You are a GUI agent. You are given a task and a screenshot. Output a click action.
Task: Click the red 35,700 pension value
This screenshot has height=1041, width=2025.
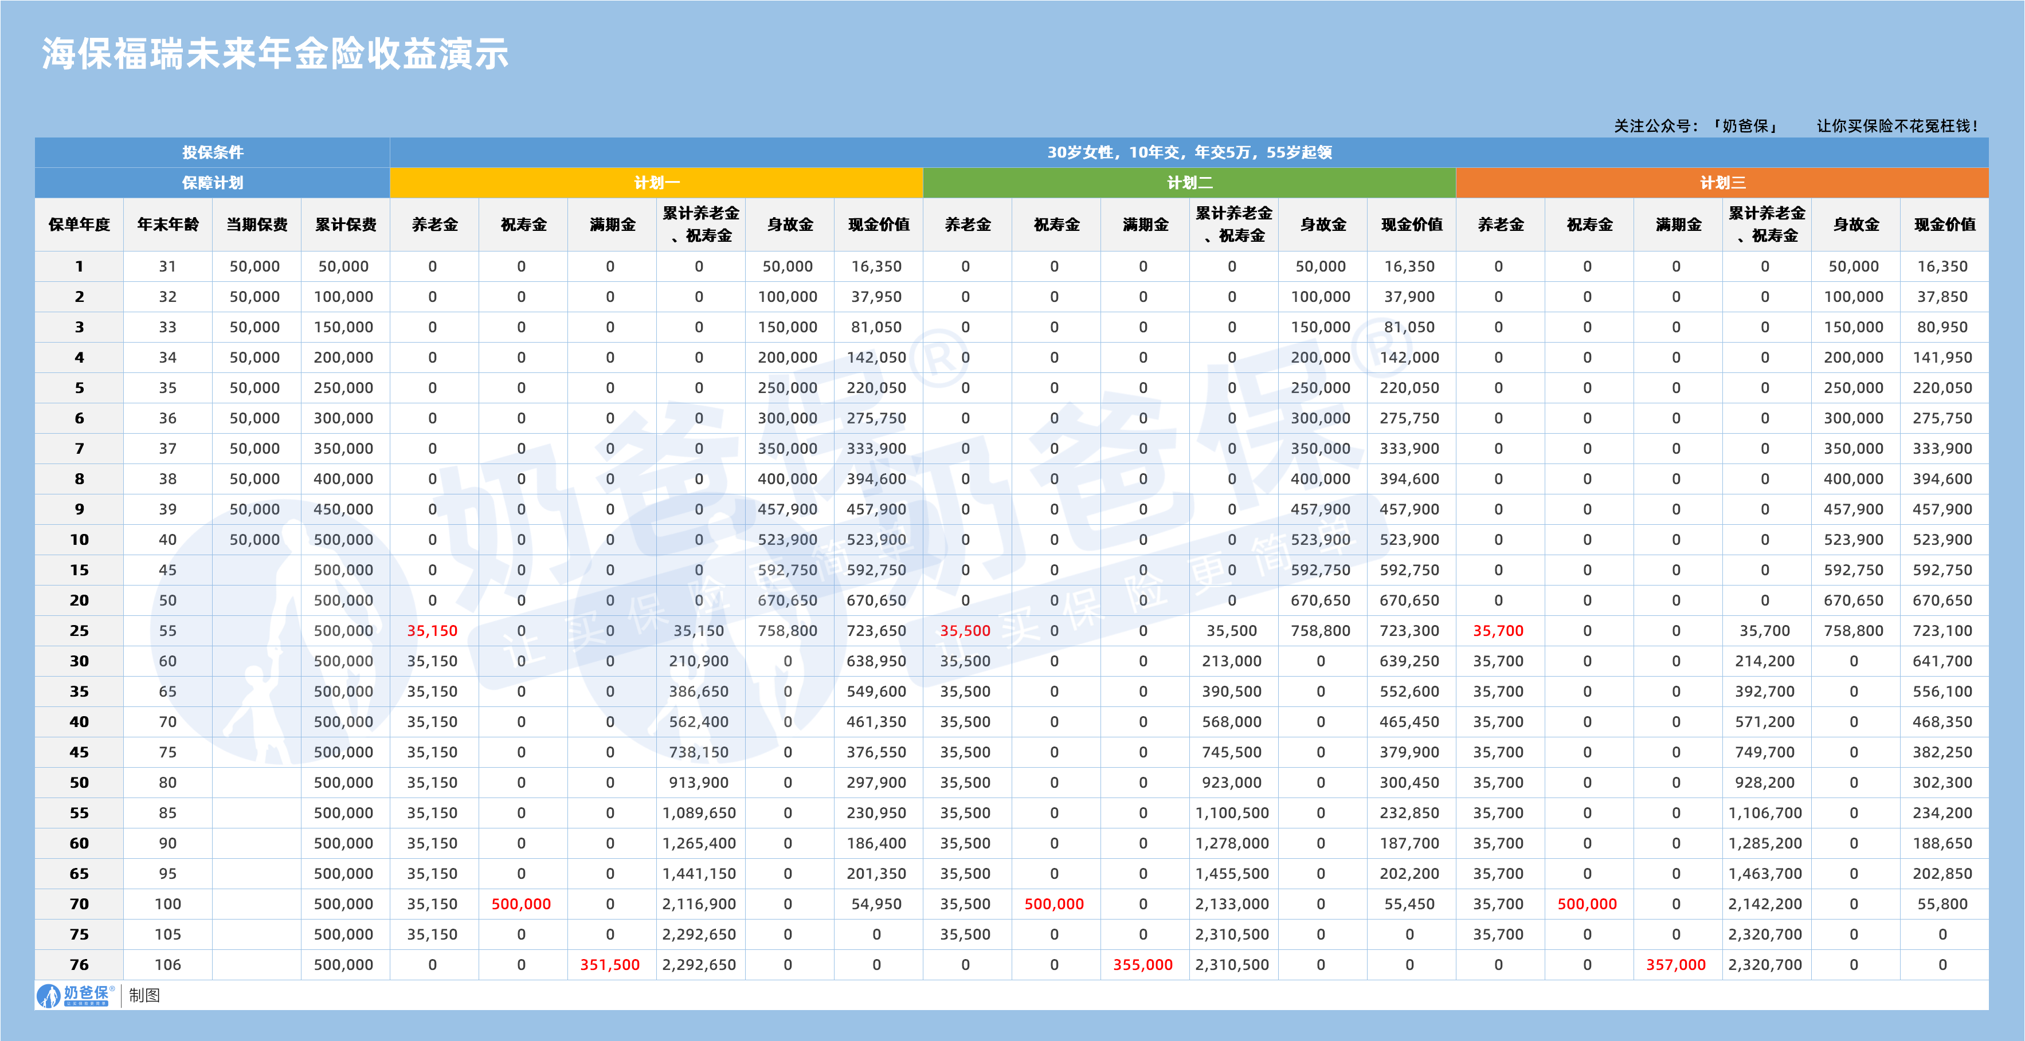pyautogui.click(x=1498, y=631)
